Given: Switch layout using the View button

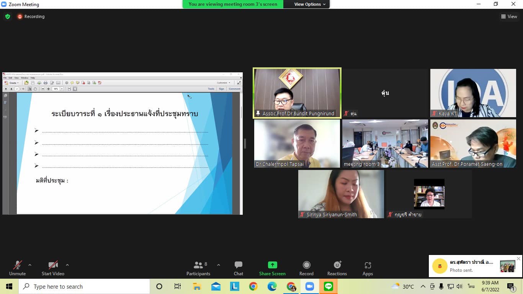Looking at the screenshot, I should (509, 16).
